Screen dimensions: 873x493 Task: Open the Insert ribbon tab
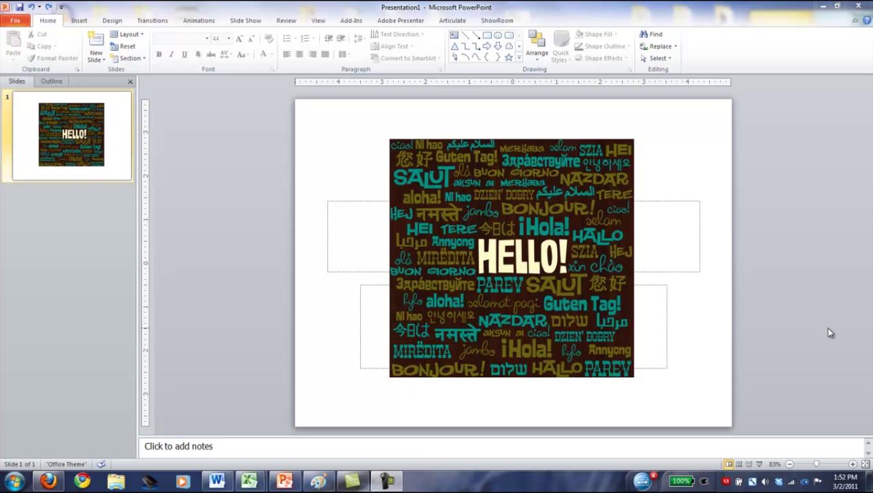pos(79,21)
